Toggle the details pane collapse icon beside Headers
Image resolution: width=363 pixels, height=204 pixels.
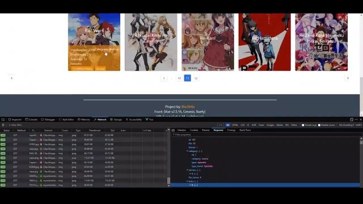coord(173,130)
